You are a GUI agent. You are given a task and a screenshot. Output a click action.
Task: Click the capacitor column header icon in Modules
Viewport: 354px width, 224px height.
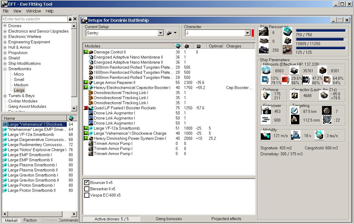(x=198, y=46)
